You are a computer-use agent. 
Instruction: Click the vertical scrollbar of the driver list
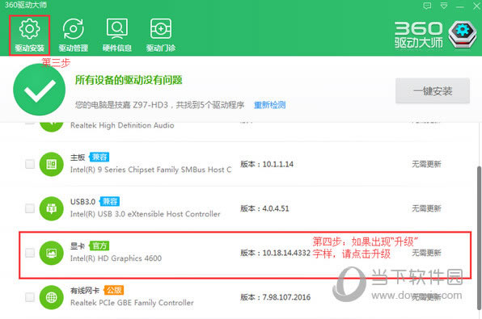tap(479, 238)
